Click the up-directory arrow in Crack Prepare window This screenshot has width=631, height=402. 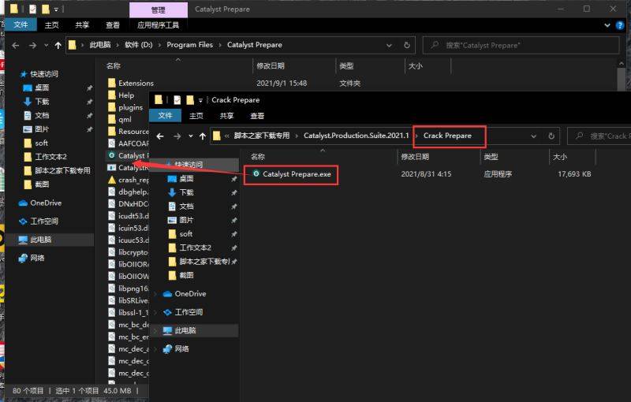(200, 136)
